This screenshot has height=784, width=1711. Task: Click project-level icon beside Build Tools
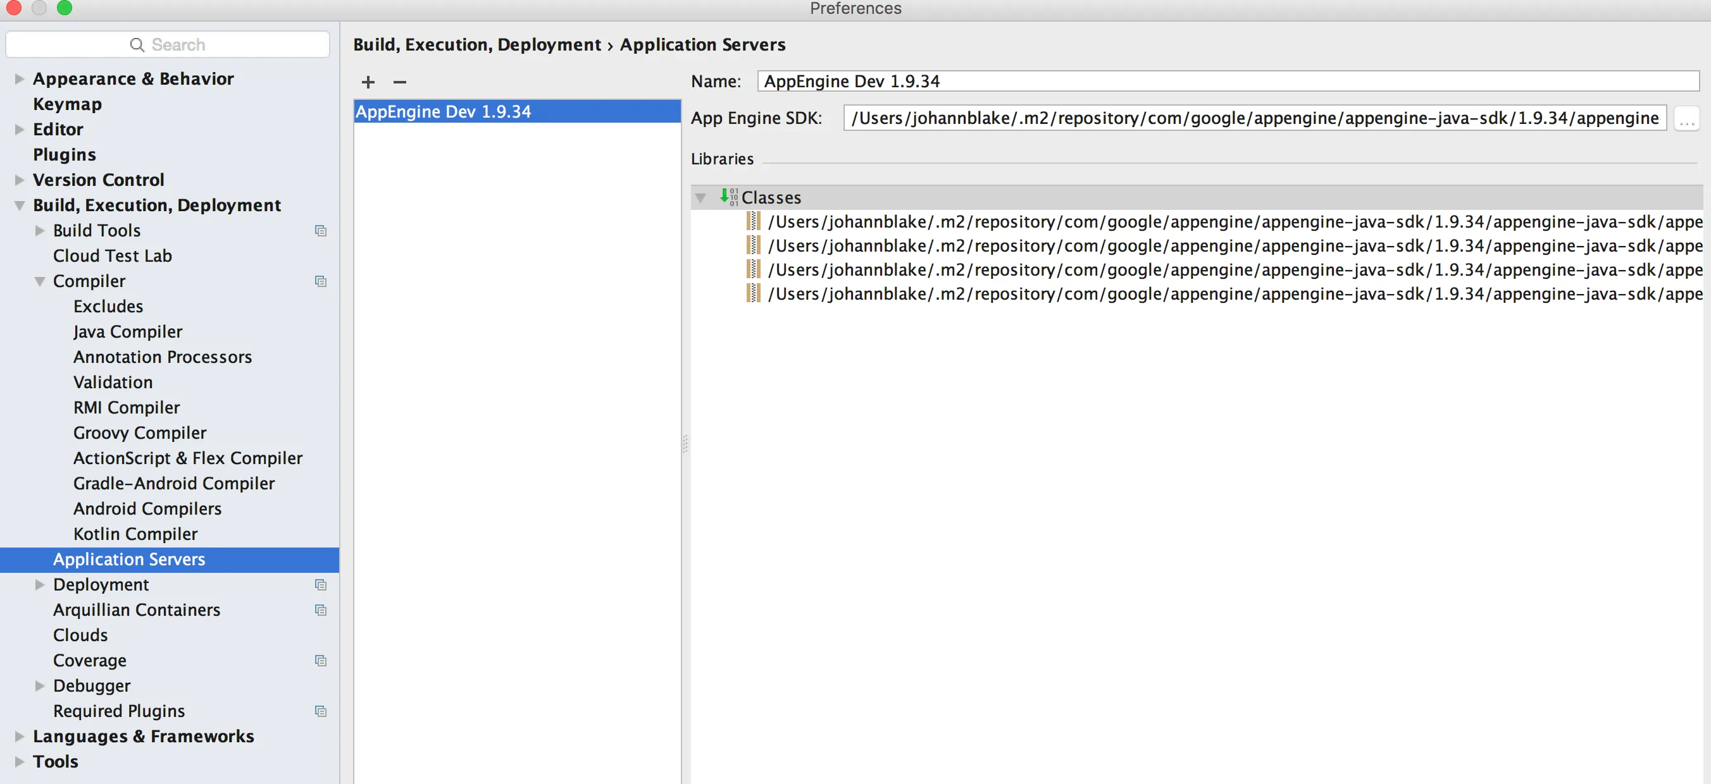(321, 230)
